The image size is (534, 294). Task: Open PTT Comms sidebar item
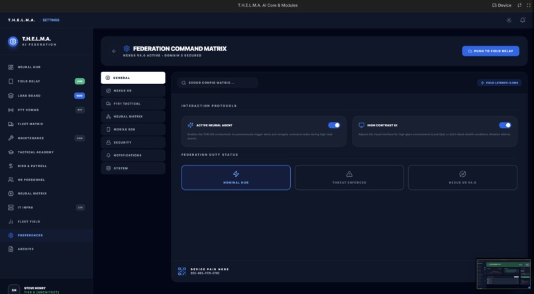[46, 110]
